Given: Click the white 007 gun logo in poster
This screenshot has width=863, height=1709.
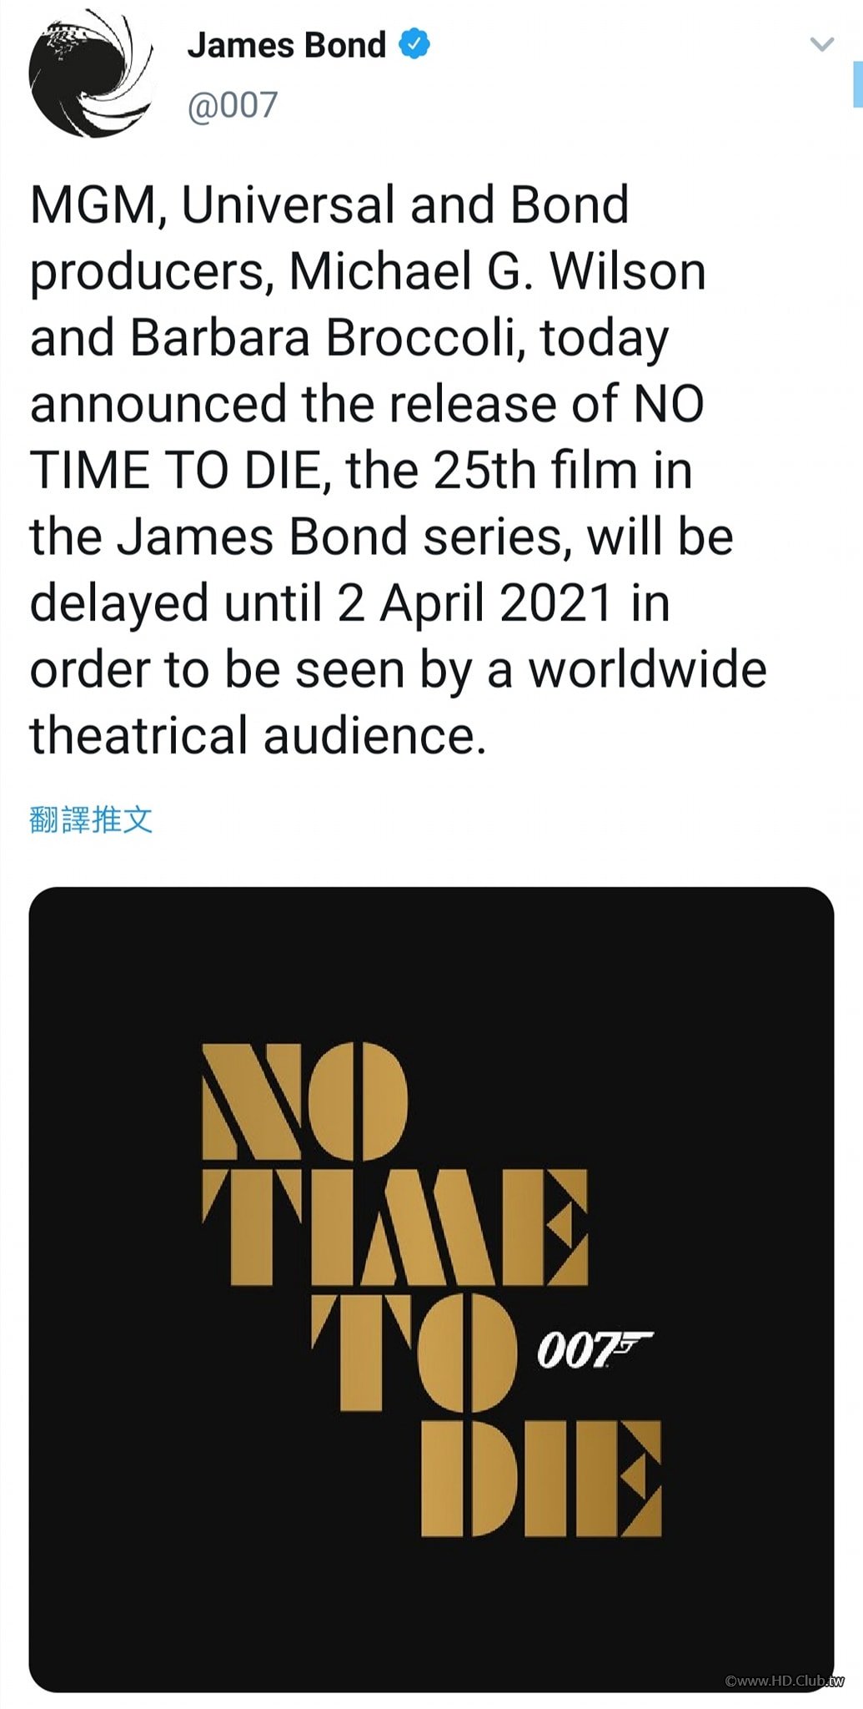Looking at the screenshot, I should point(595,1349).
